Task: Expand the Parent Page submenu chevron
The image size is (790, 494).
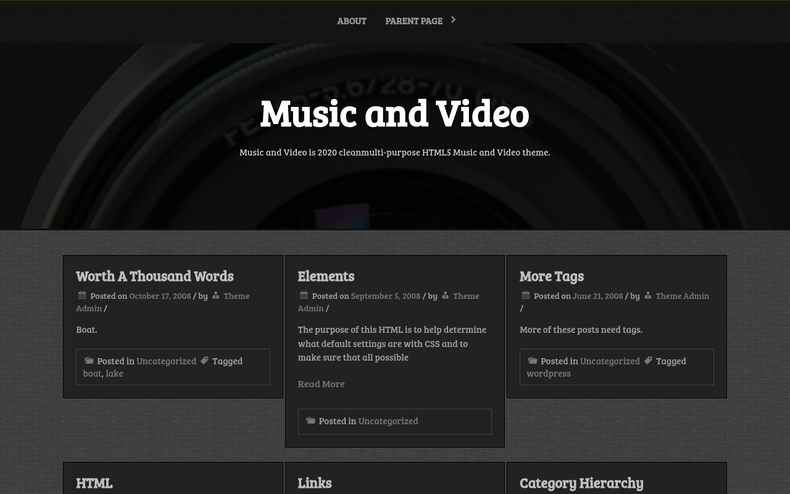Action: (453, 20)
